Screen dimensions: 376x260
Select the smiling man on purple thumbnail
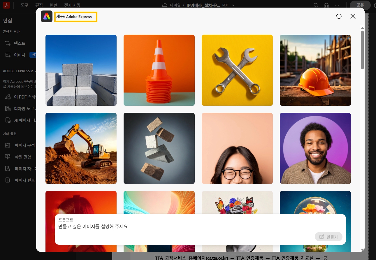[315, 148]
